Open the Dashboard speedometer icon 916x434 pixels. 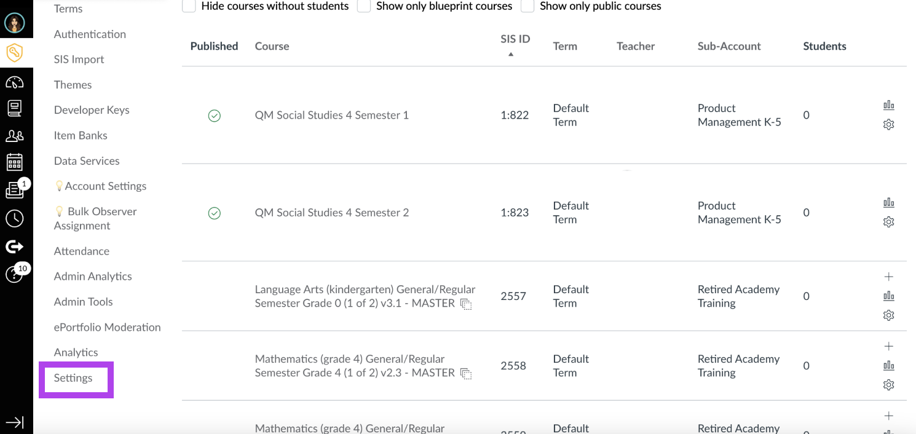[x=15, y=82]
